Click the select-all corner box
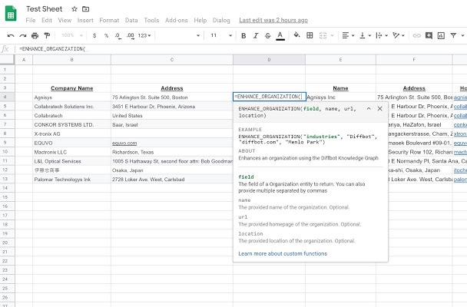Screen dimensions: 467x307 pyautogui.click(x=7, y=60)
